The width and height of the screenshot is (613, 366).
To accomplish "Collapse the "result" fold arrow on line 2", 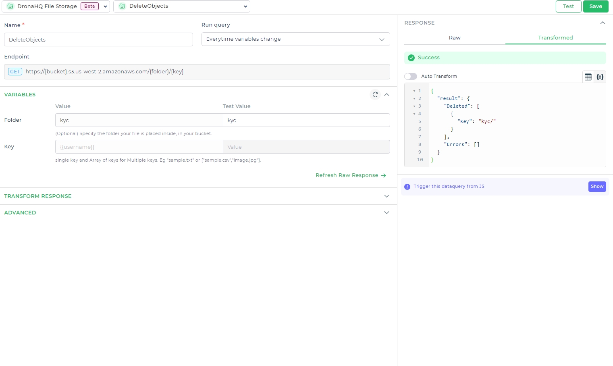I will coord(414,99).
